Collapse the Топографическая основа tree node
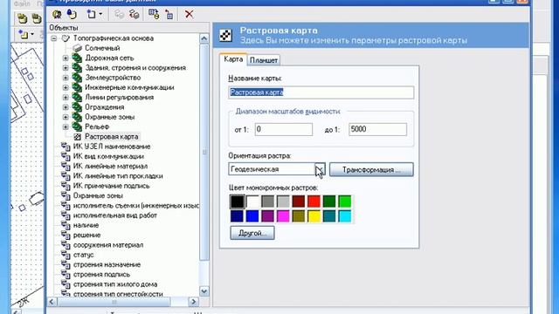Screen dimensions: 559x314 coord(54,38)
